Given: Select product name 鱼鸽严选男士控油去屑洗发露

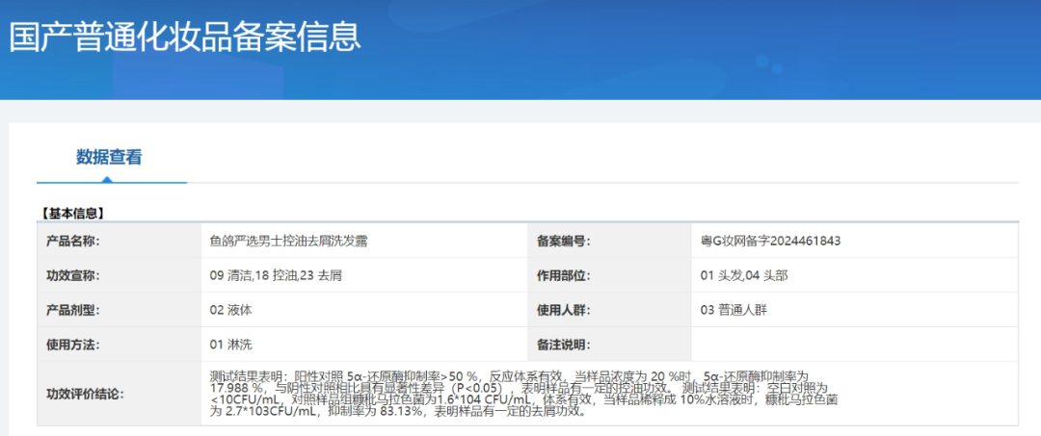Looking at the screenshot, I should coord(289,241).
